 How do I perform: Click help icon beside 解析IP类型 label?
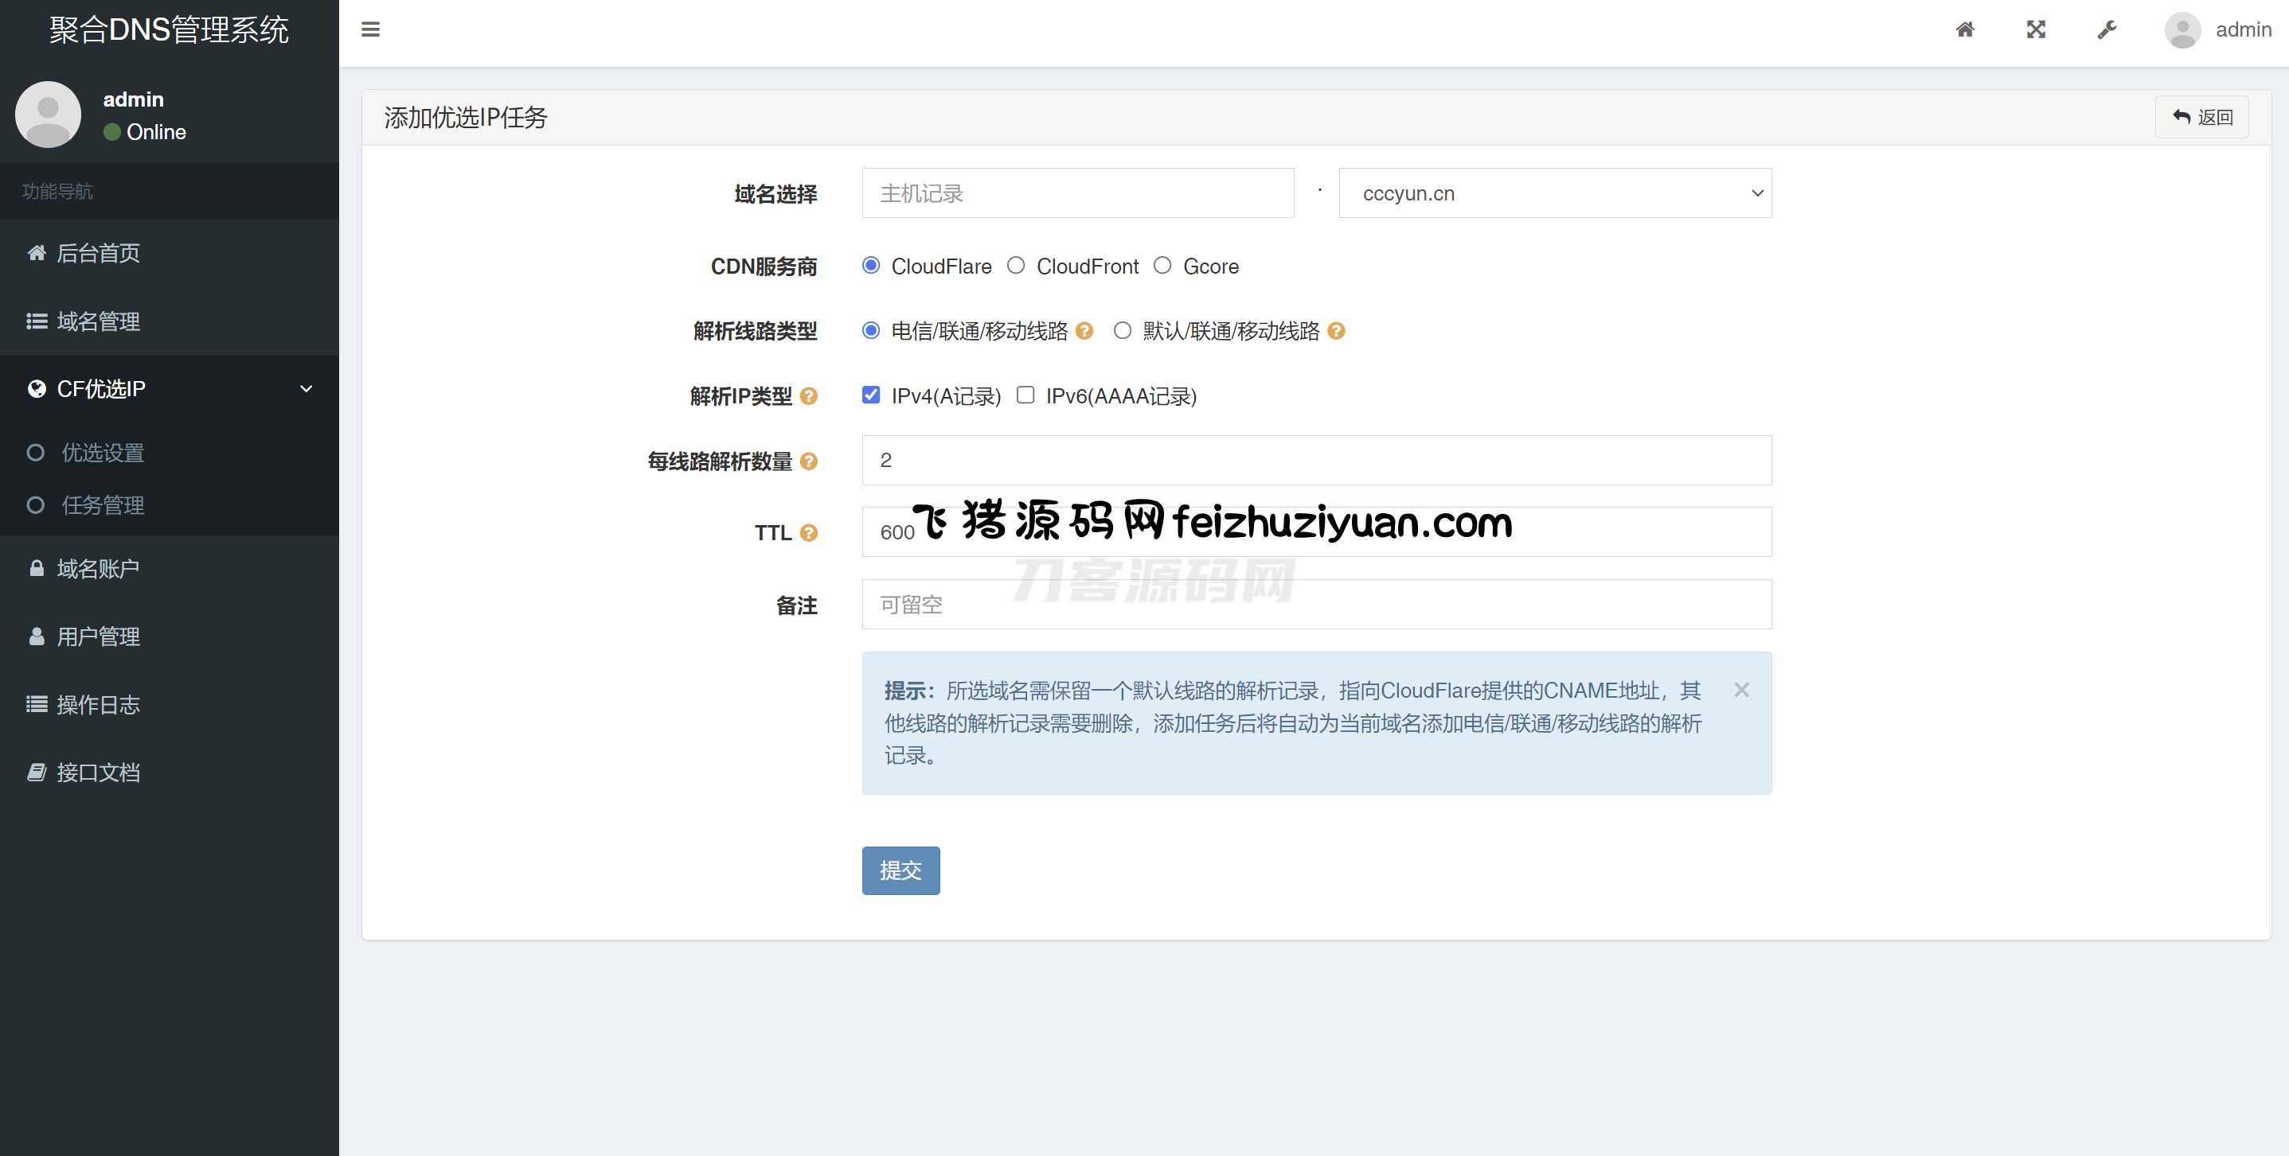[x=808, y=396]
